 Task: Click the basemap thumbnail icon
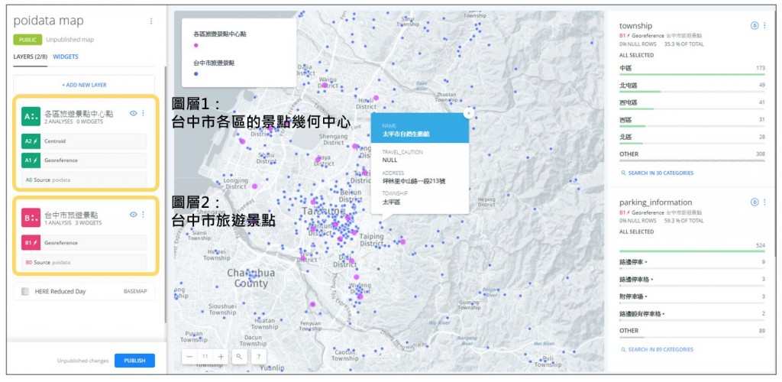(x=25, y=291)
